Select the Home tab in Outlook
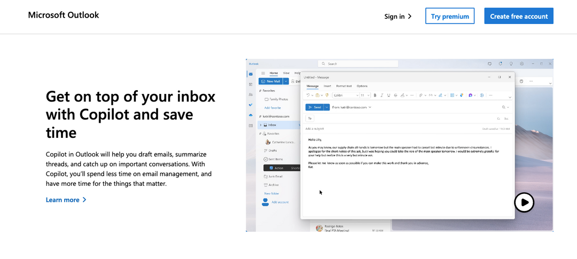 (274, 73)
